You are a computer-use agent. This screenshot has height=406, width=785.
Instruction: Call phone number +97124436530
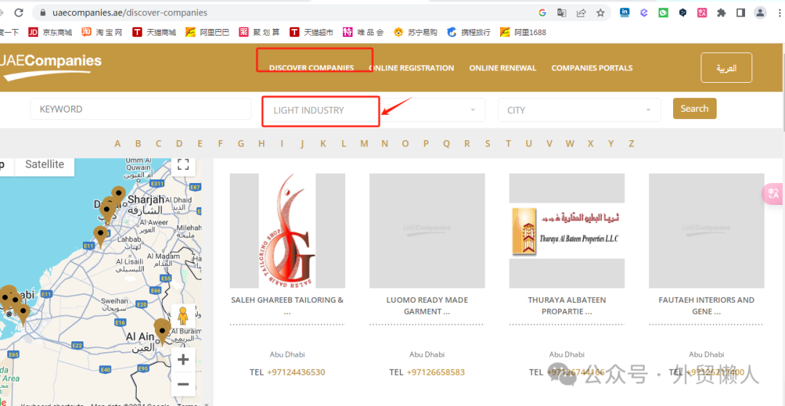click(296, 372)
